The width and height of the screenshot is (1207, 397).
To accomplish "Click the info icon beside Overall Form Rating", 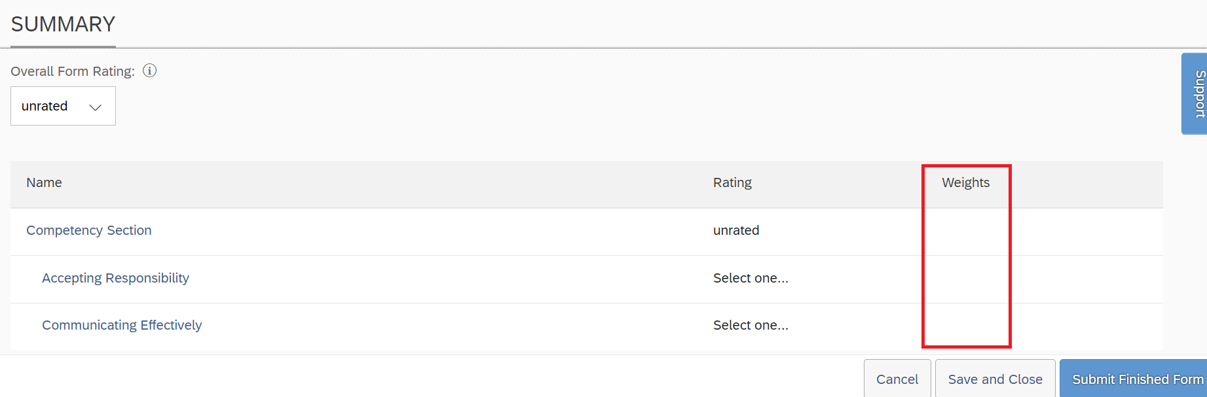I will click(150, 71).
